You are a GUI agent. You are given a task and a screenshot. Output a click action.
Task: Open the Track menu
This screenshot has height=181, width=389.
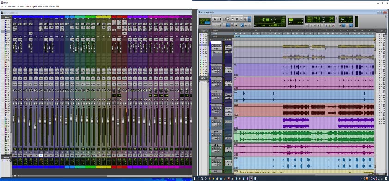[14, 6]
